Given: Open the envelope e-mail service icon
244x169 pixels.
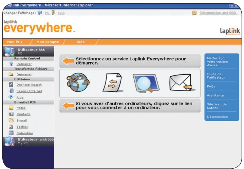Looking at the screenshot, I should point(182,83).
